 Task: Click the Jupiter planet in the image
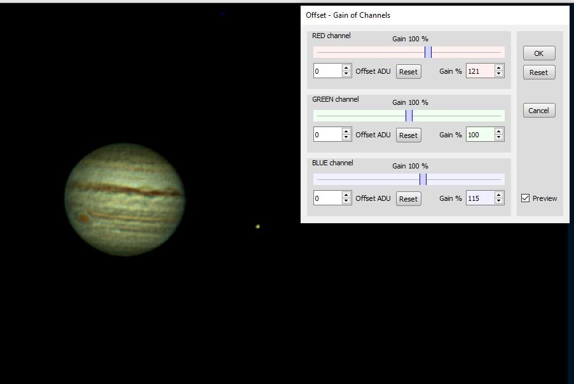pyautogui.click(x=125, y=199)
